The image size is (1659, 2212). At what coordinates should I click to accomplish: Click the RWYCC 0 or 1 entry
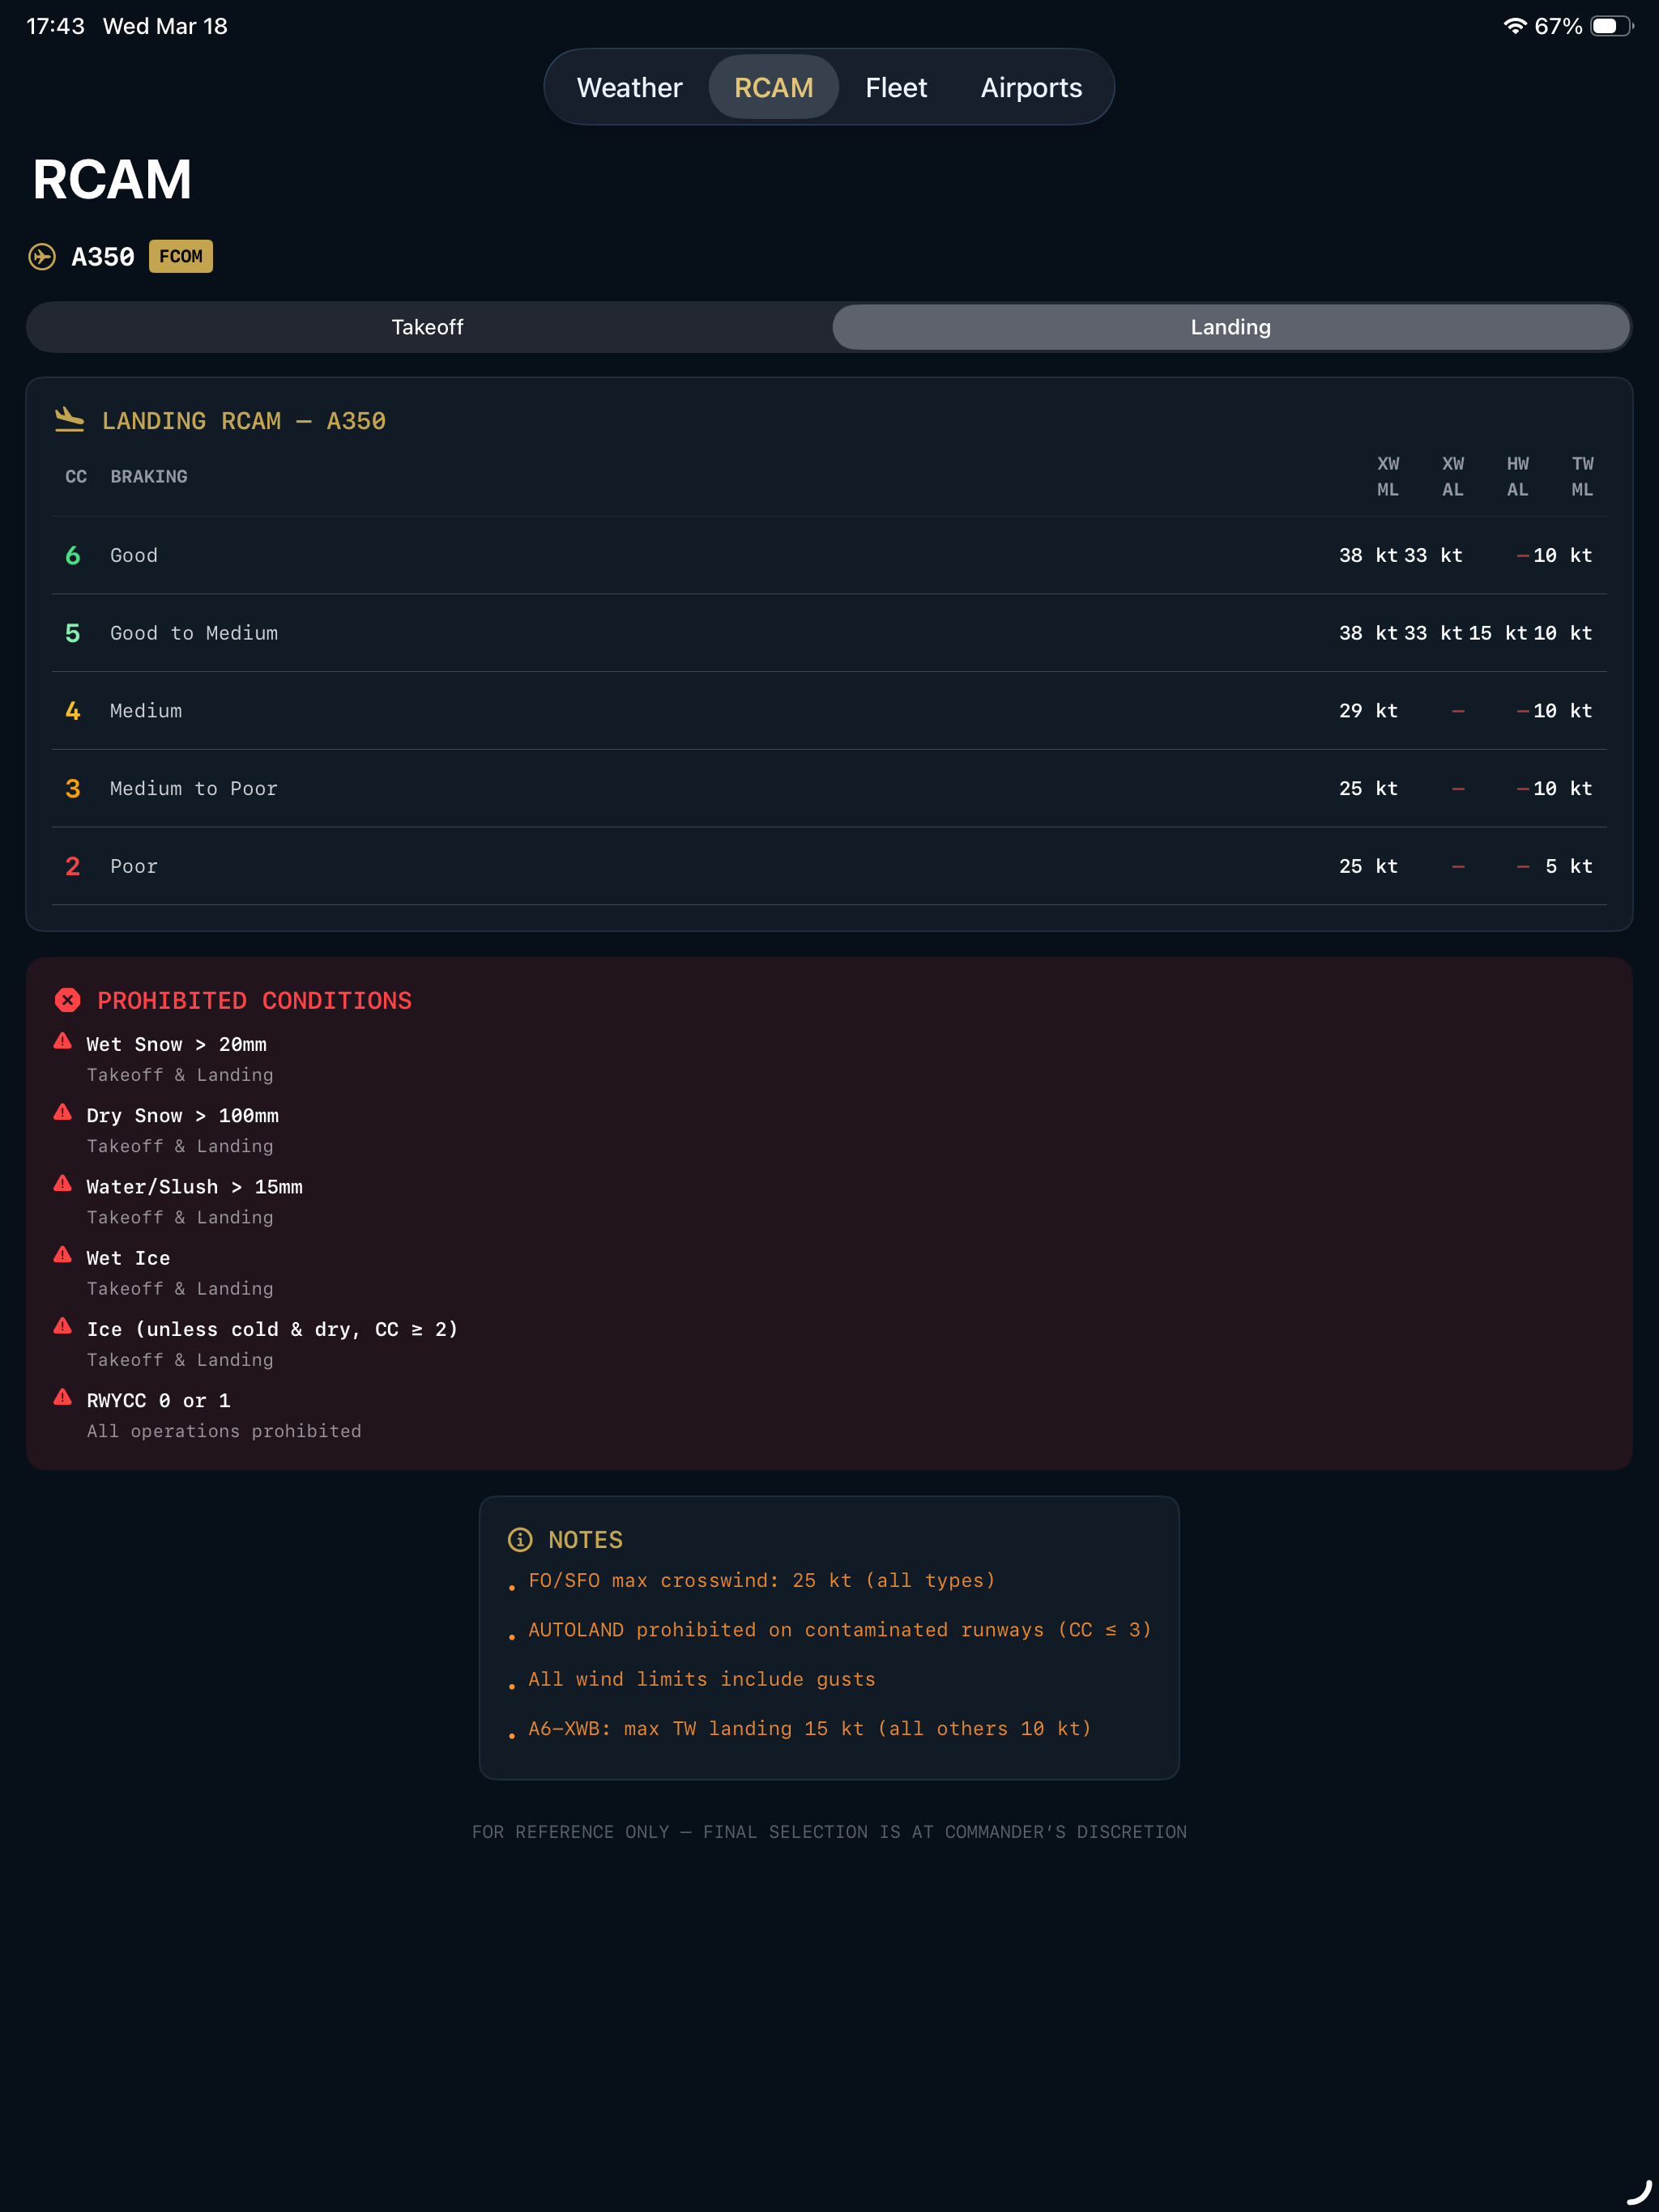point(159,1400)
